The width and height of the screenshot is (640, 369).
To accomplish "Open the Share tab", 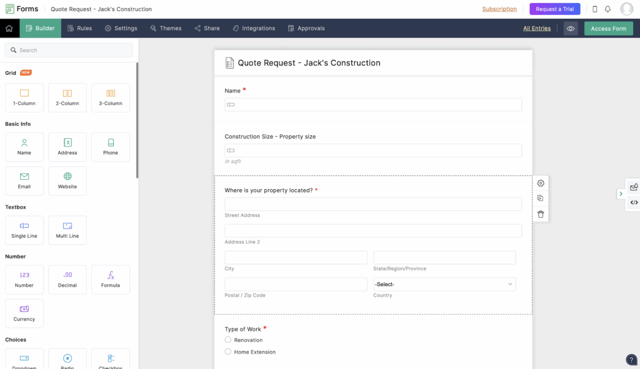I will [207, 28].
